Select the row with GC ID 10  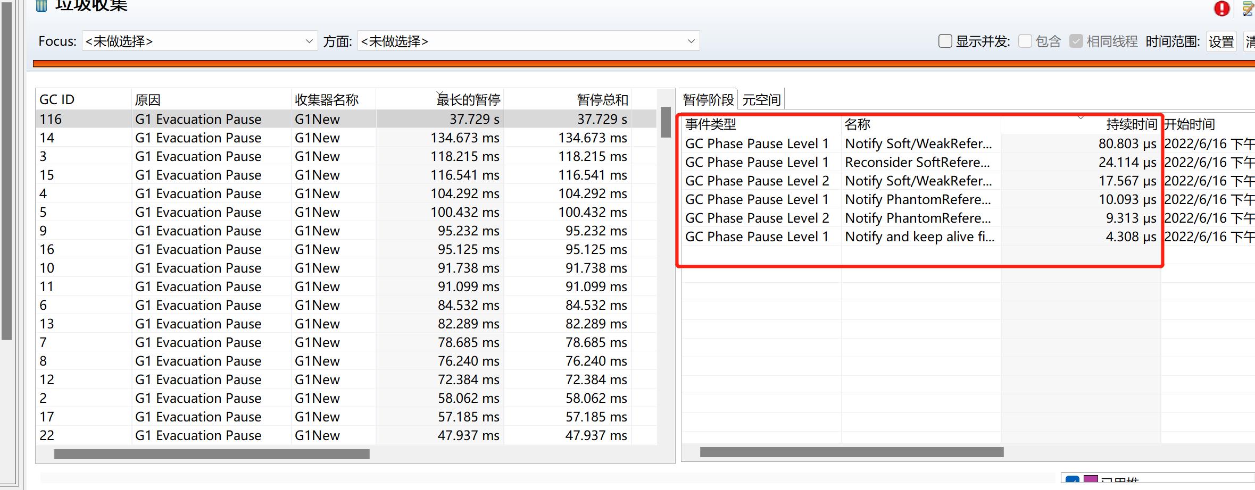346,268
